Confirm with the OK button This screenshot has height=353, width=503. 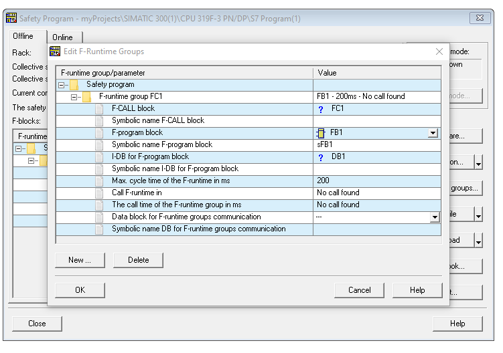pos(80,290)
